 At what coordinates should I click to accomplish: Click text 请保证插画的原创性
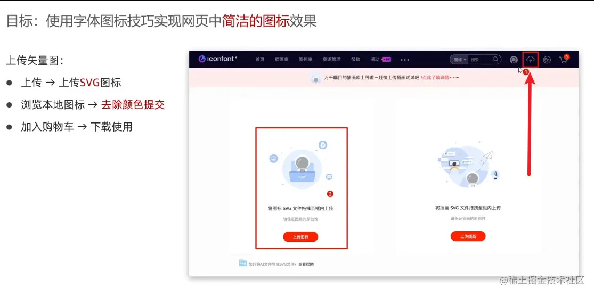[468, 219]
